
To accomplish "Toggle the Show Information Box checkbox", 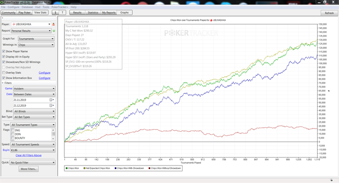I will (x=4, y=78).
